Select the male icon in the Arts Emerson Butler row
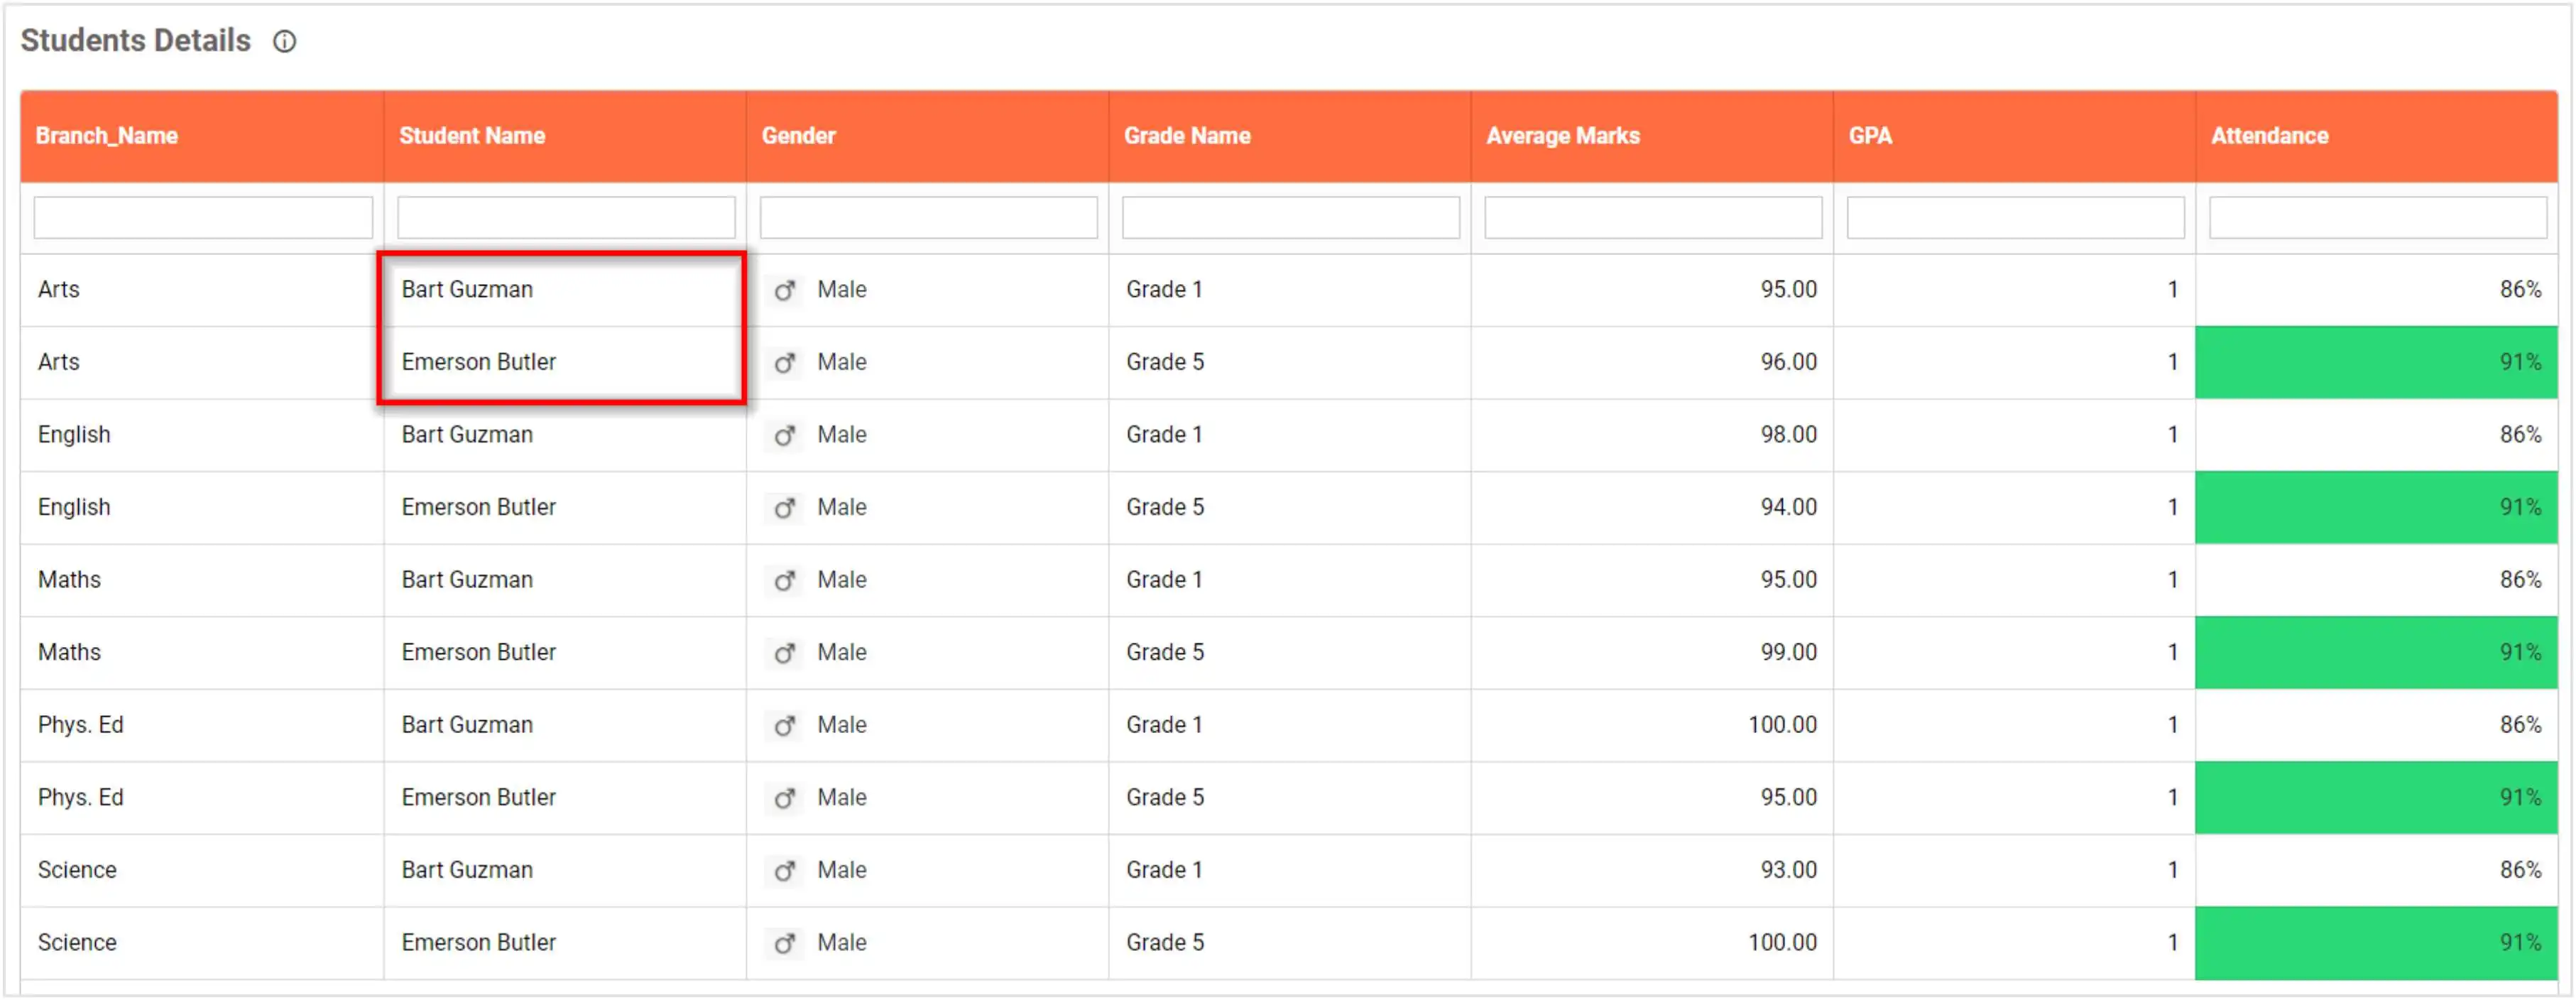 786,362
